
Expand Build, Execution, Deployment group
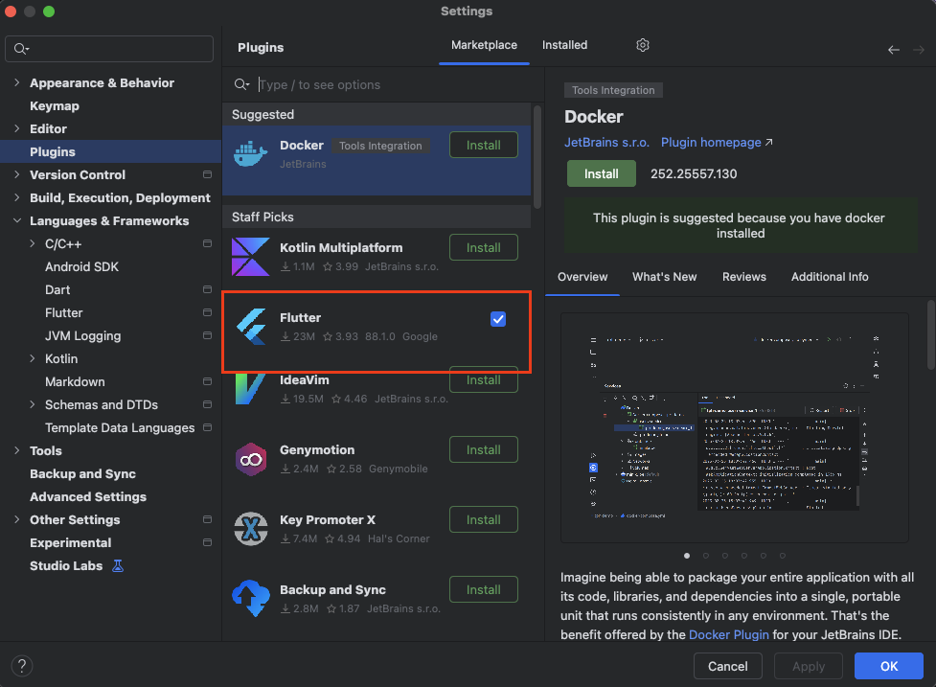click(x=16, y=197)
